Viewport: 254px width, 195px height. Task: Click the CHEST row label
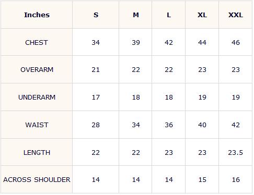pos(37,43)
